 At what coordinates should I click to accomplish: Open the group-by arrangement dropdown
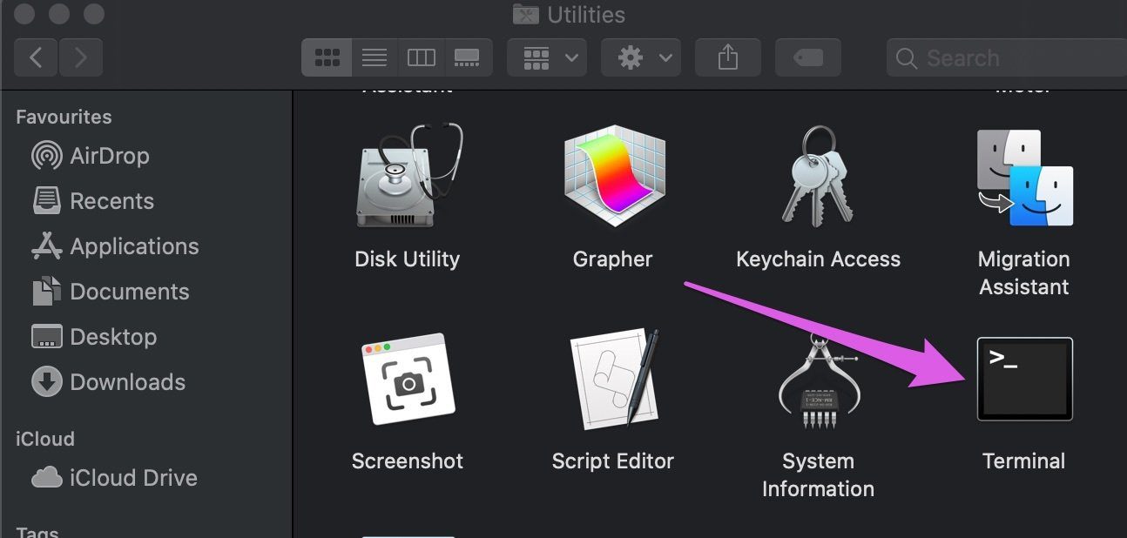point(548,57)
